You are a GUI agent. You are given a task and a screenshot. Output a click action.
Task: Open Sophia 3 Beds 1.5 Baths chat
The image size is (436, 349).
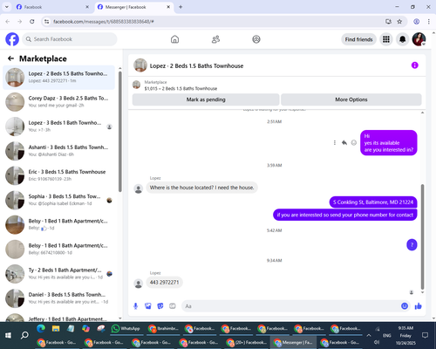tap(58, 200)
